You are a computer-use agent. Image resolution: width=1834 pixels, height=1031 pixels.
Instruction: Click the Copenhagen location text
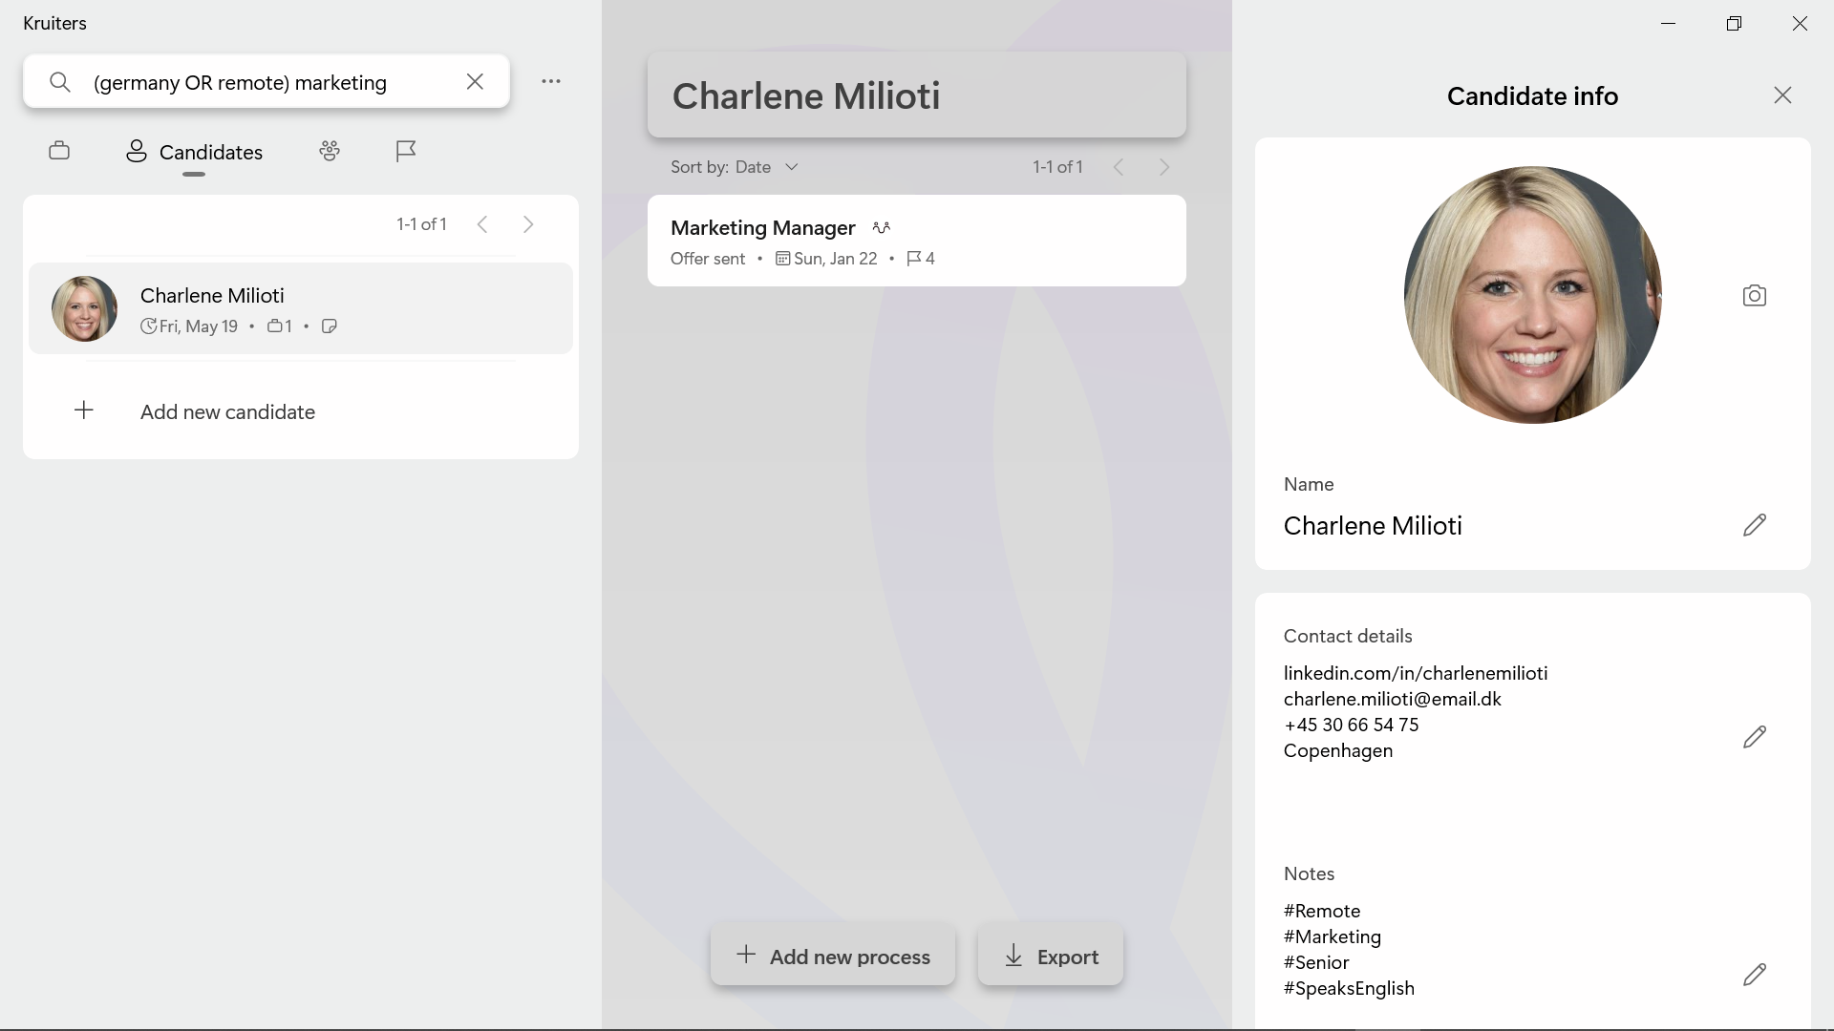[1338, 751]
